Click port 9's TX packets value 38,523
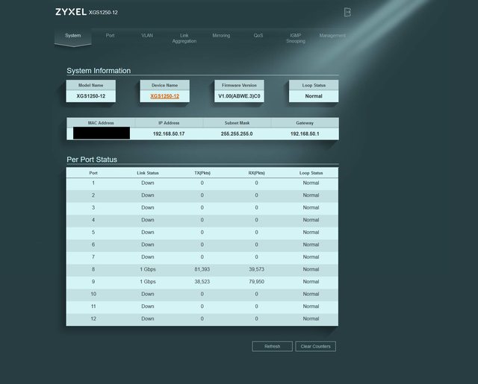This screenshot has width=478, height=384. (x=202, y=282)
